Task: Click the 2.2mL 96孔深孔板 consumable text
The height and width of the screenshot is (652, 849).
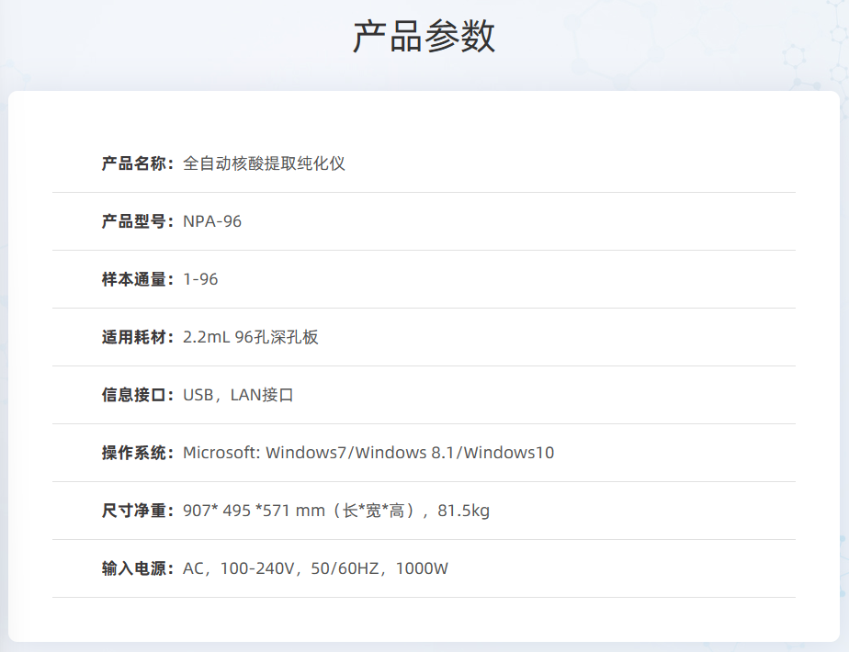Action: 251,337
